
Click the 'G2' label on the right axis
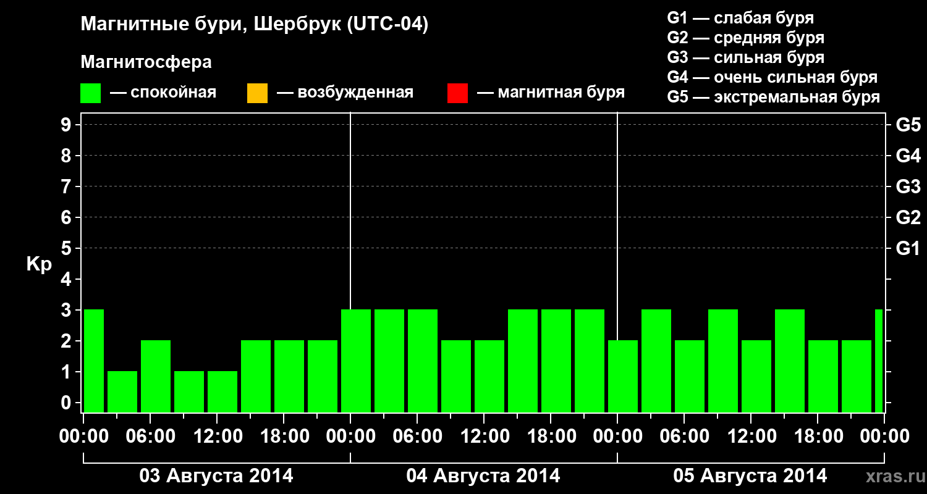coord(908,217)
